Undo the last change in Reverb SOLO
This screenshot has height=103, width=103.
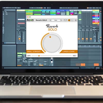pyautogui.click(x=64, y=20)
